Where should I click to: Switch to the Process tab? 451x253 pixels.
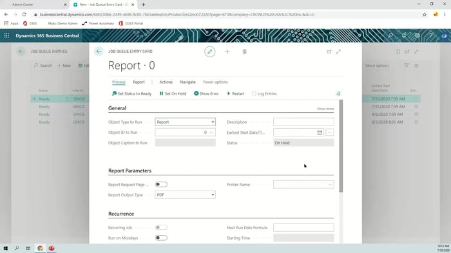pyautogui.click(x=119, y=82)
